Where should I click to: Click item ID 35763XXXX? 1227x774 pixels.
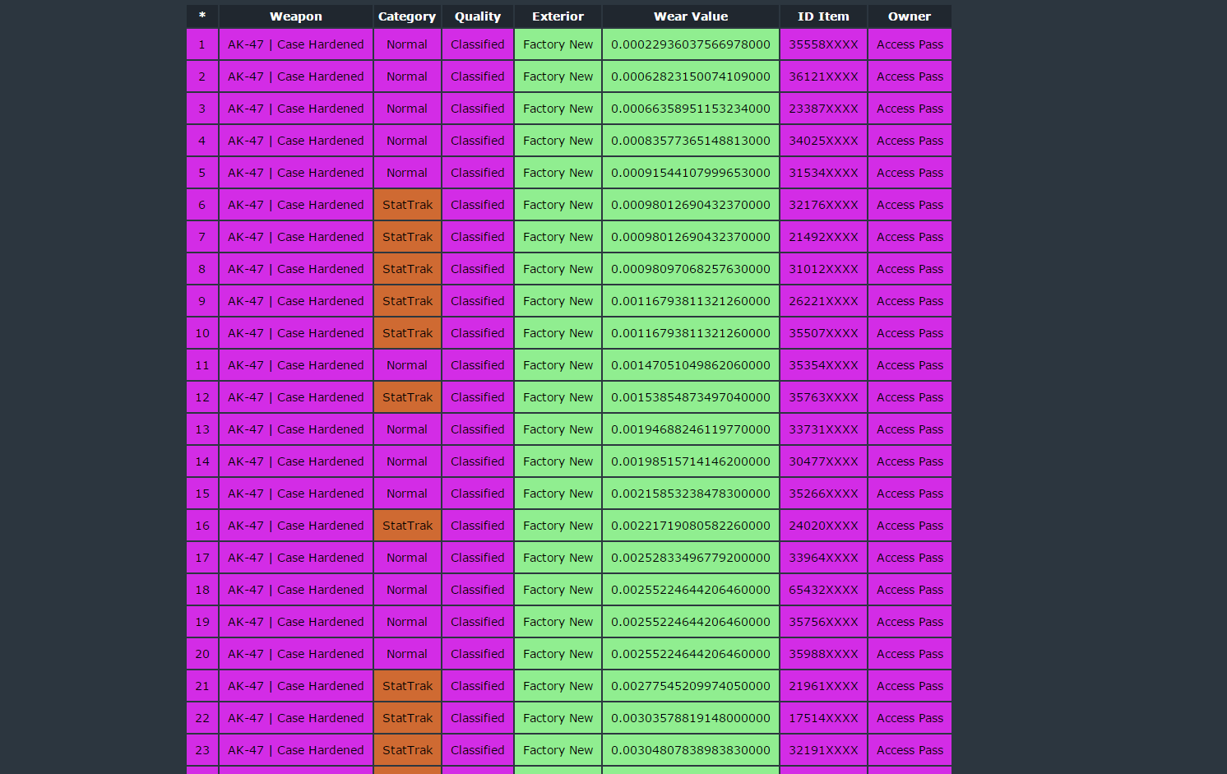(x=823, y=397)
